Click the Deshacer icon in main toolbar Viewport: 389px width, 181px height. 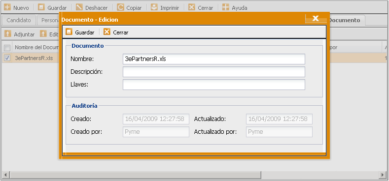79,7
